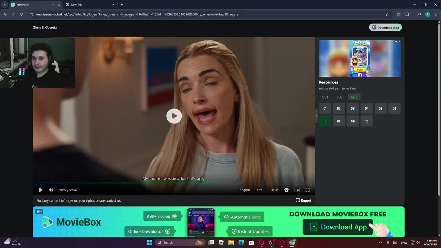Open episode 02
The image size is (441, 248).
tap(339, 108)
